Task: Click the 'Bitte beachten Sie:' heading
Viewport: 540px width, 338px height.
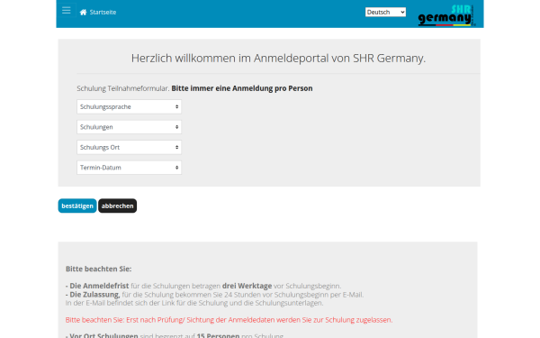Action: (98, 269)
